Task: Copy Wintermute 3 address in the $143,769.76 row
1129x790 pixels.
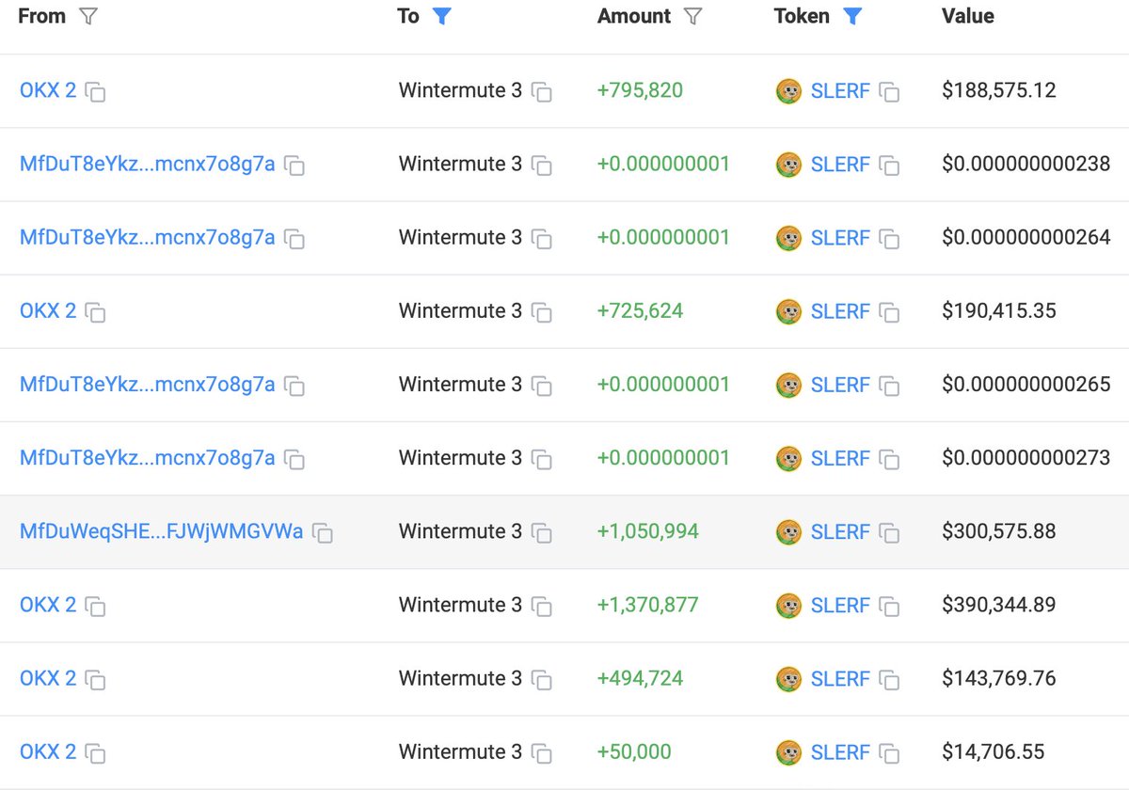Action: pyautogui.click(x=541, y=679)
